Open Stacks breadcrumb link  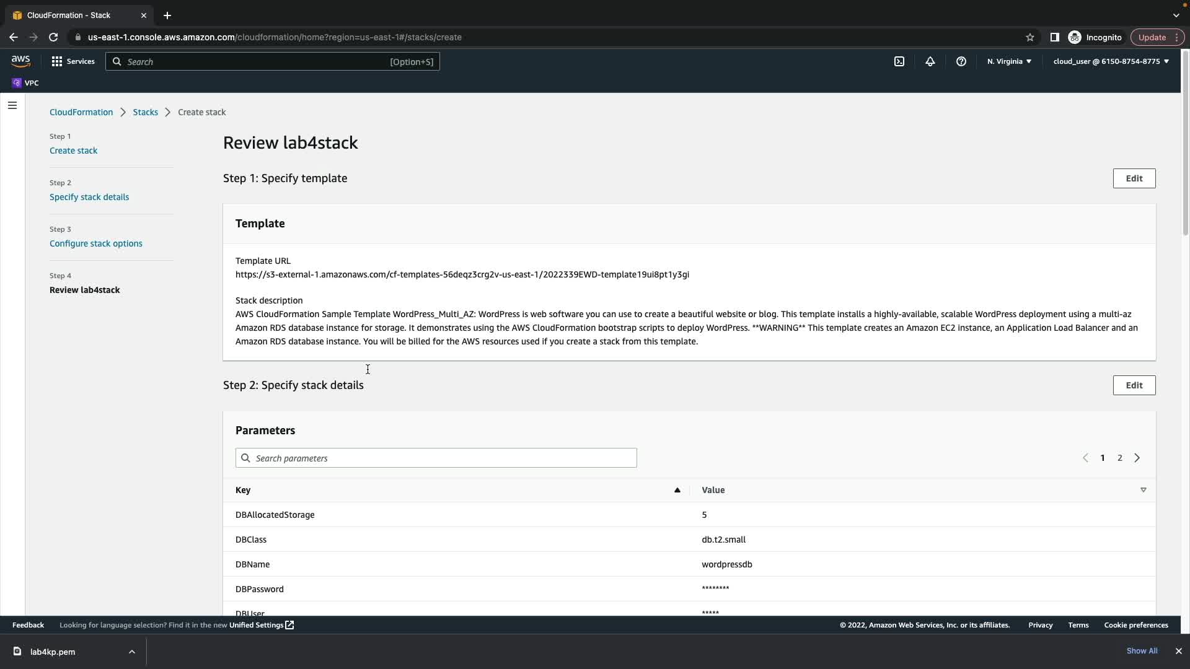tap(145, 112)
